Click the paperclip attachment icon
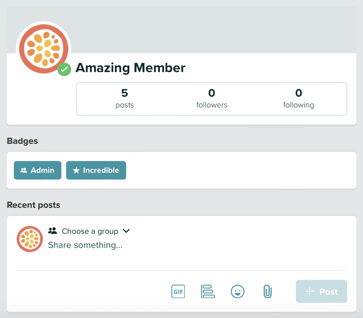The image size is (363, 318). [x=267, y=291]
